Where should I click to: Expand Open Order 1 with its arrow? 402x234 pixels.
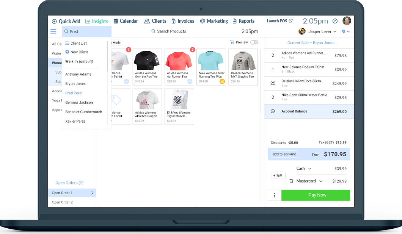click(x=93, y=193)
